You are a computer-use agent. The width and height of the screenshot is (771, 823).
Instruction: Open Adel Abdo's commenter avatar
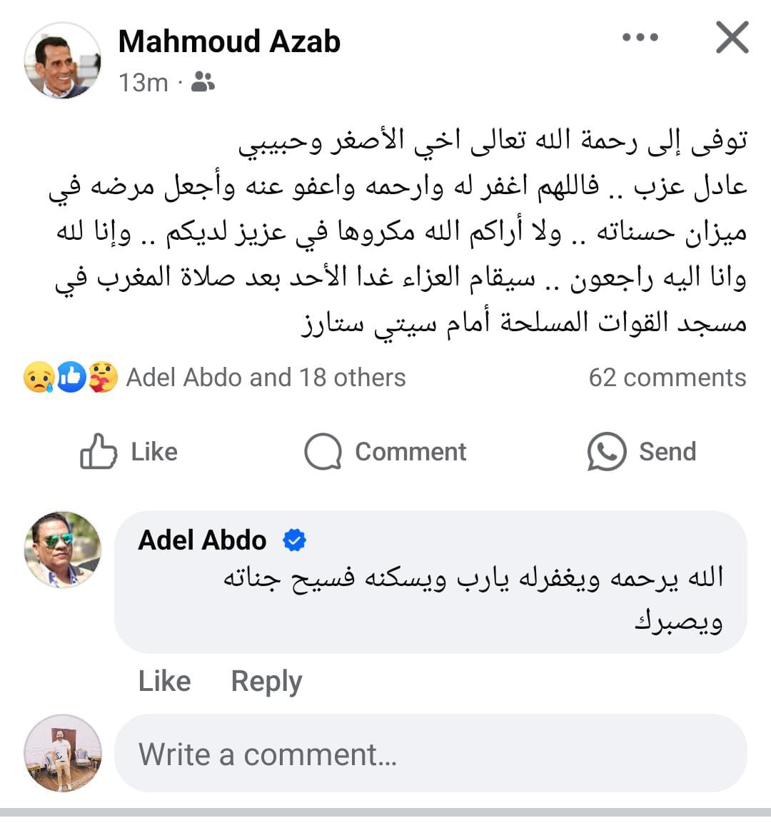62,549
